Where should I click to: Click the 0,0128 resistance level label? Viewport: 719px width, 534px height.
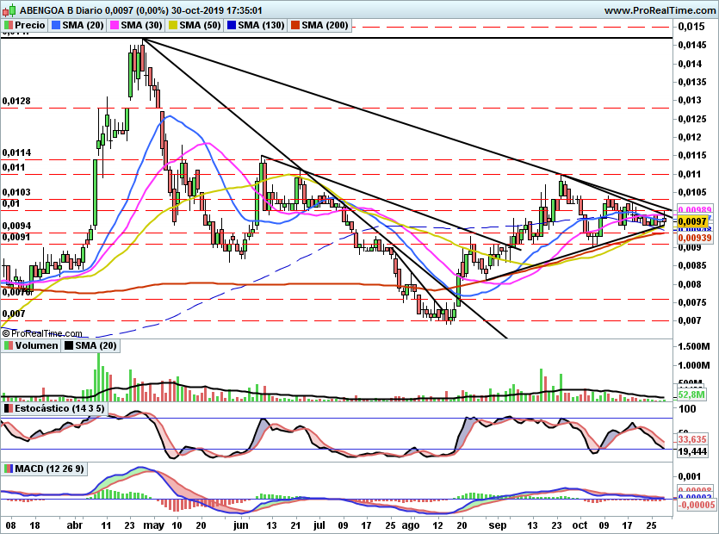(16, 101)
